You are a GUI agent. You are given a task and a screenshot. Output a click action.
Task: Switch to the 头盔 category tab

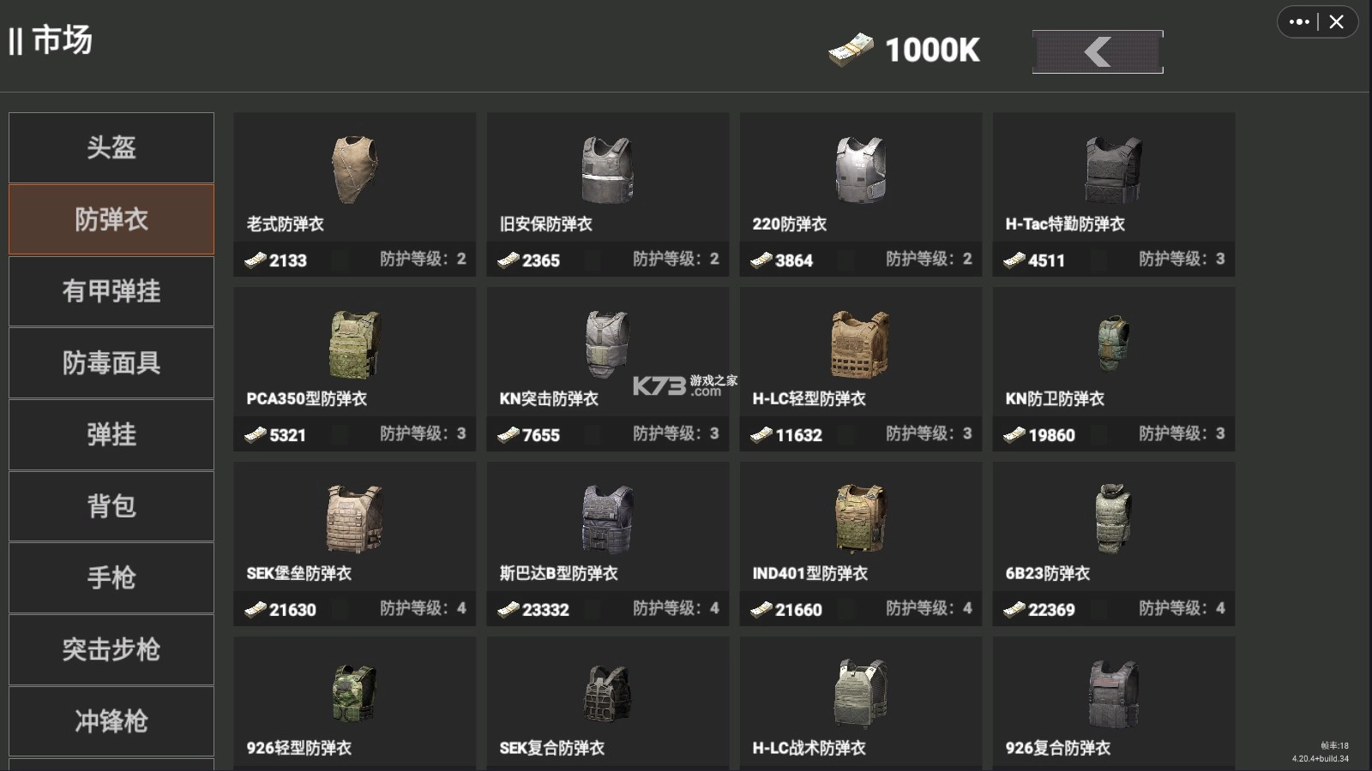click(111, 147)
